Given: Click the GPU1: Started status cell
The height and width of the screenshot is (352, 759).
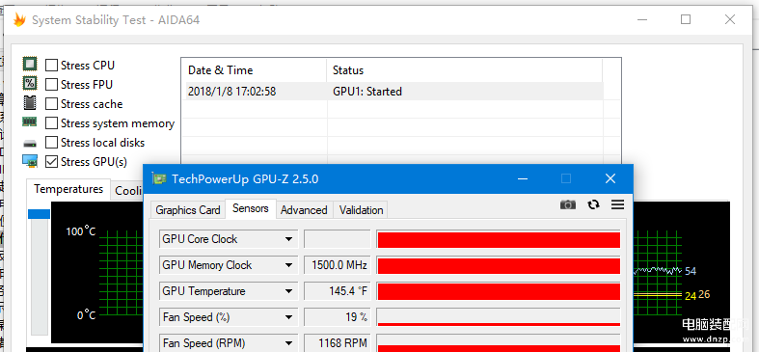Looking at the screenshot, I should pos(367,91).
